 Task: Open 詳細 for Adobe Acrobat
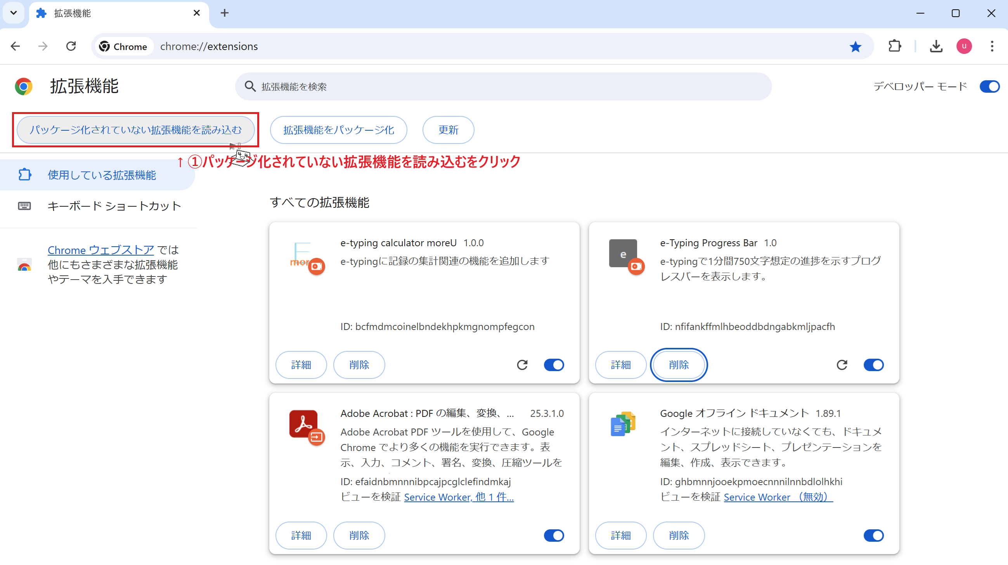[x=301, y=535]
